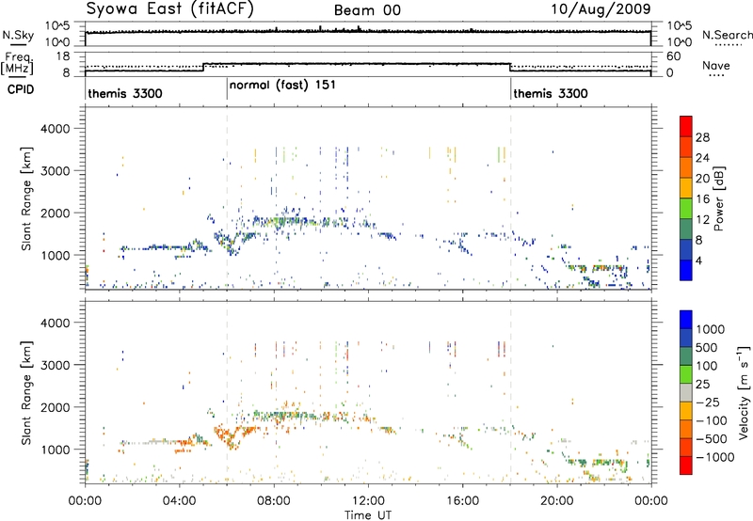Click the date 10/Aug/2009
The image size is (753, 521).
601,9
